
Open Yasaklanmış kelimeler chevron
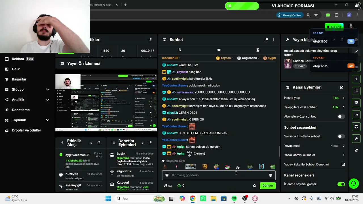coord(344,155)
